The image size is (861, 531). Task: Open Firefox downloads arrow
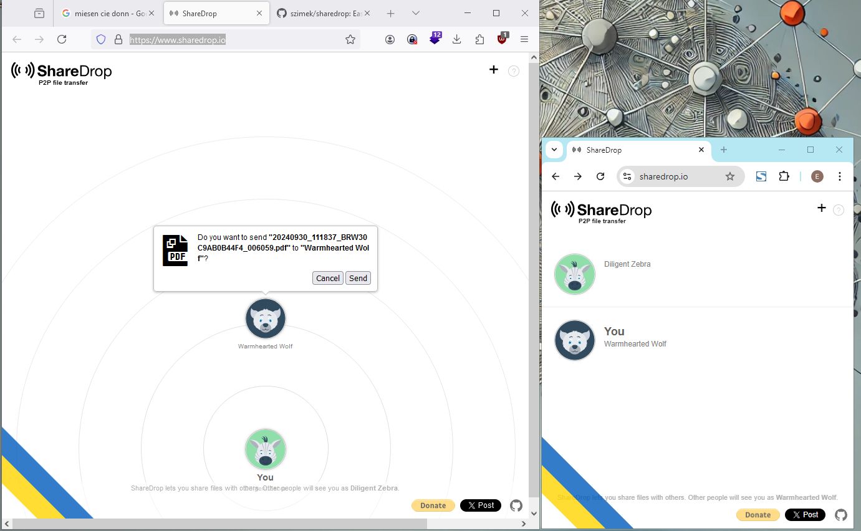point(457,39)
